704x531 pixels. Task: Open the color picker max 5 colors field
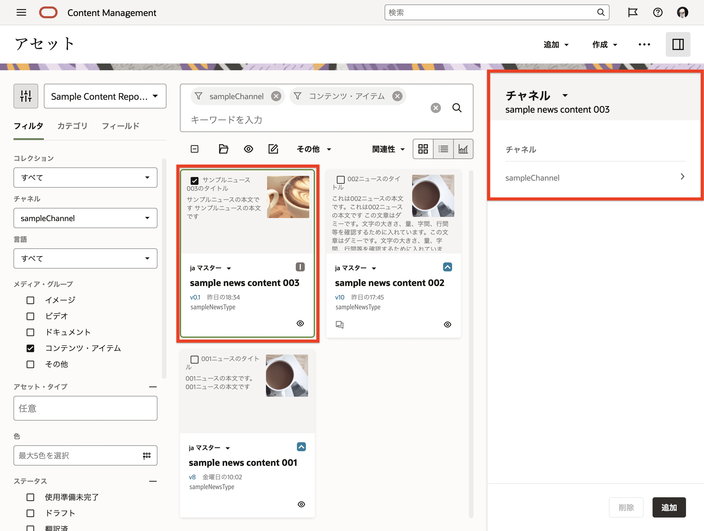[85, 455]
